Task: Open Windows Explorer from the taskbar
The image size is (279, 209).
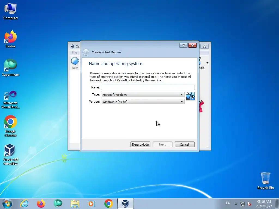Action: pyautogui.click(x=75, y=204)
